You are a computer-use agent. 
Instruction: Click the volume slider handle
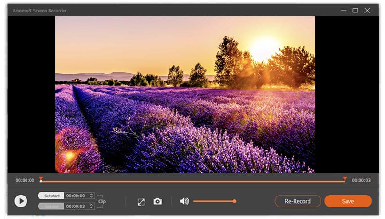(x=234, y=201)
